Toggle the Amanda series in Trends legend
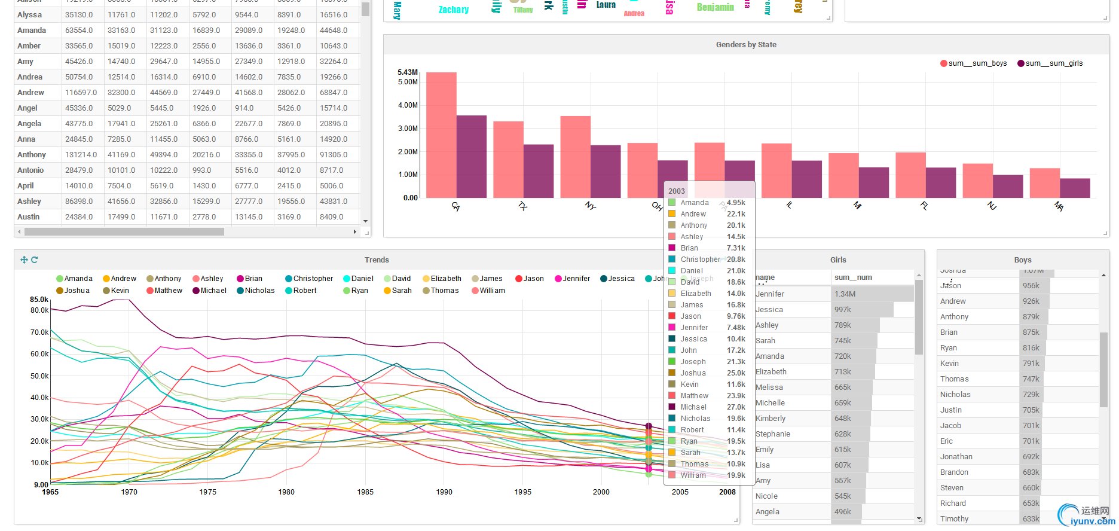Image resolution: width=1119 pixels, height=531 pixels. tap(74, 279)
